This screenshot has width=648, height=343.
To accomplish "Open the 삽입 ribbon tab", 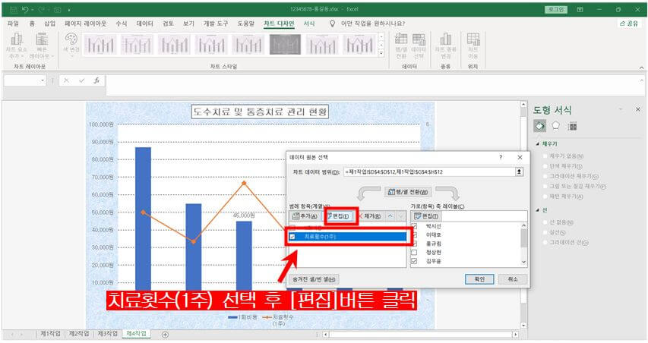I will click(x=49, y=24).
